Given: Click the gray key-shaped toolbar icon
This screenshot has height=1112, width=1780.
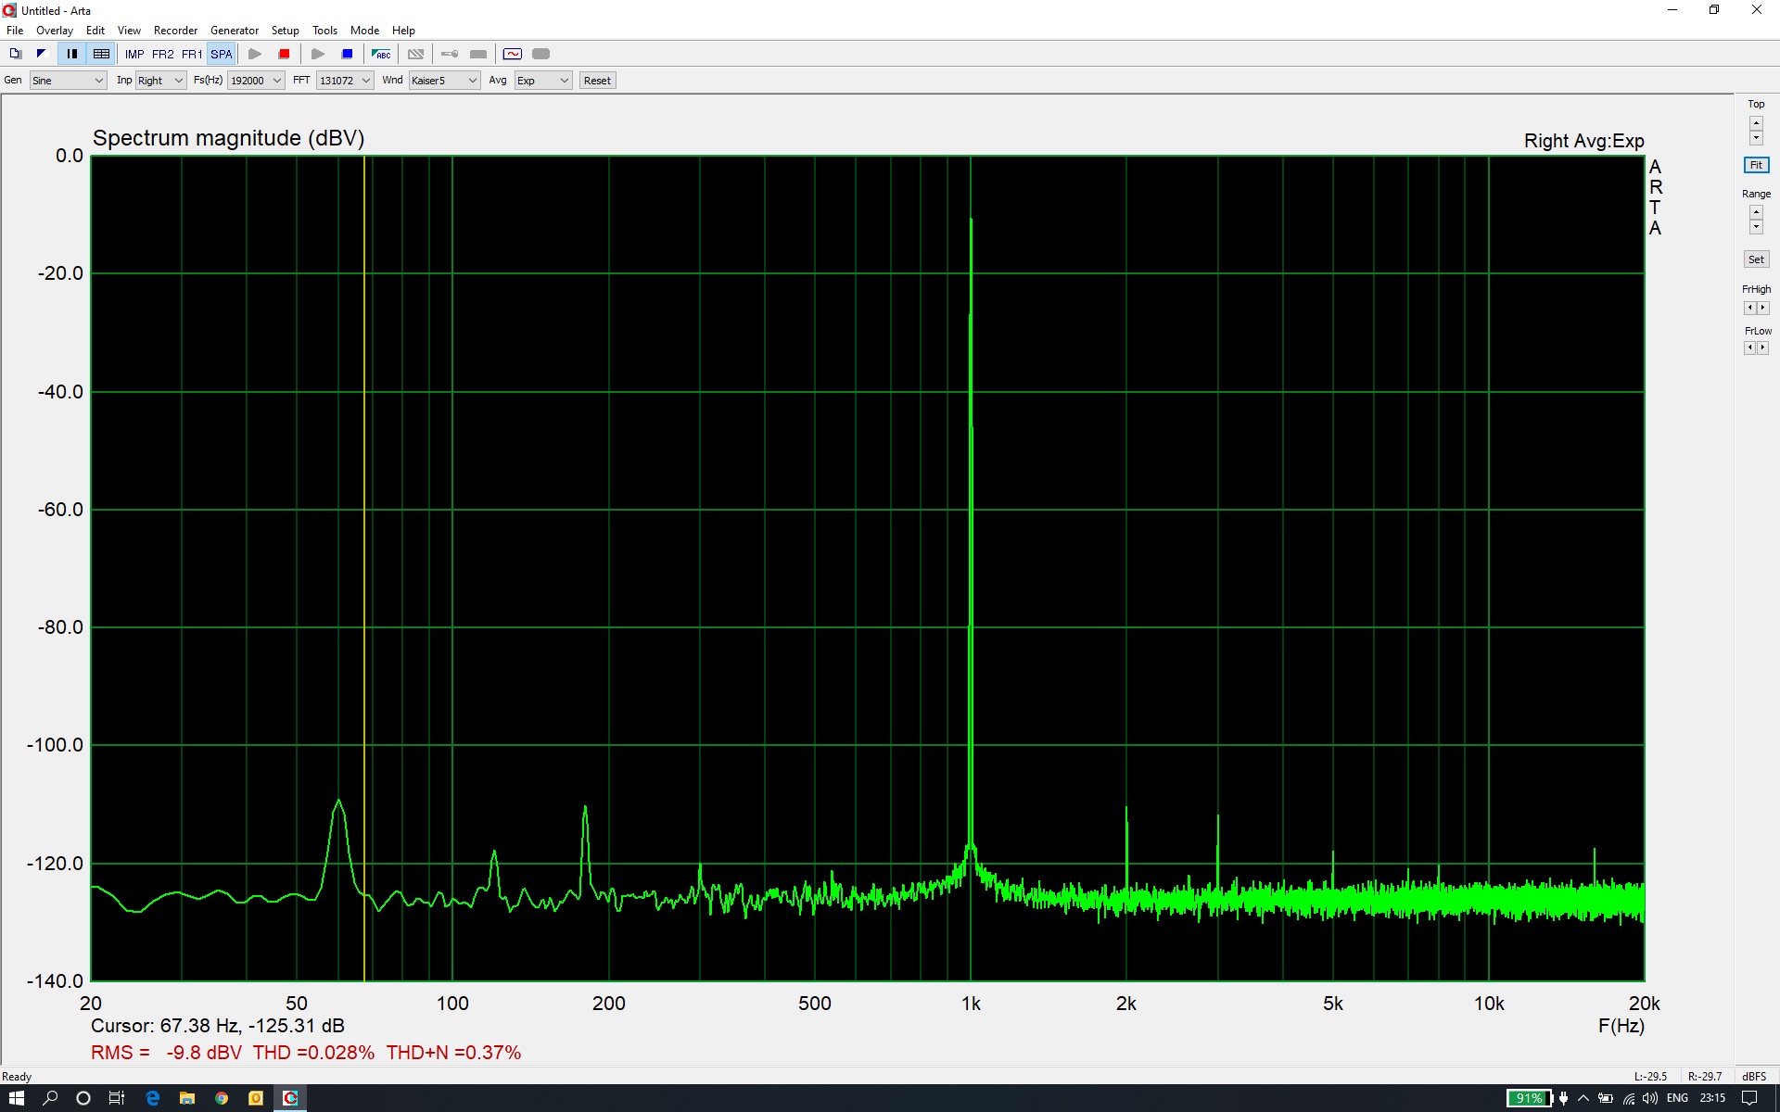Looking at the screenshot, I should tap(450, 54).
